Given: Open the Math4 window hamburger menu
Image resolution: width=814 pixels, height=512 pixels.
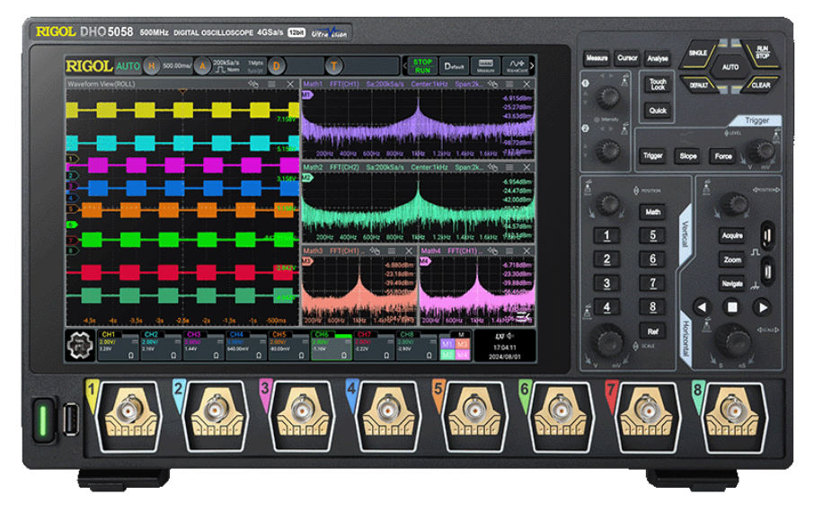Looking at the screenshot, I should click(509, 251).
